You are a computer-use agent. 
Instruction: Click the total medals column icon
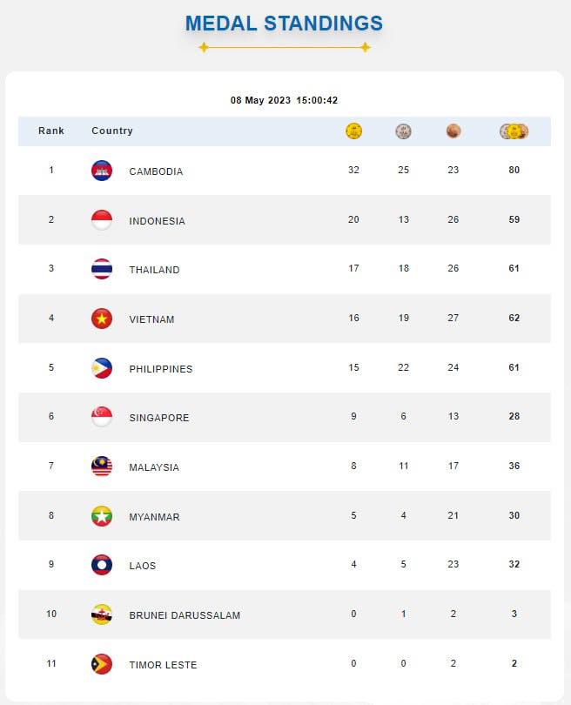coord(514,131)
